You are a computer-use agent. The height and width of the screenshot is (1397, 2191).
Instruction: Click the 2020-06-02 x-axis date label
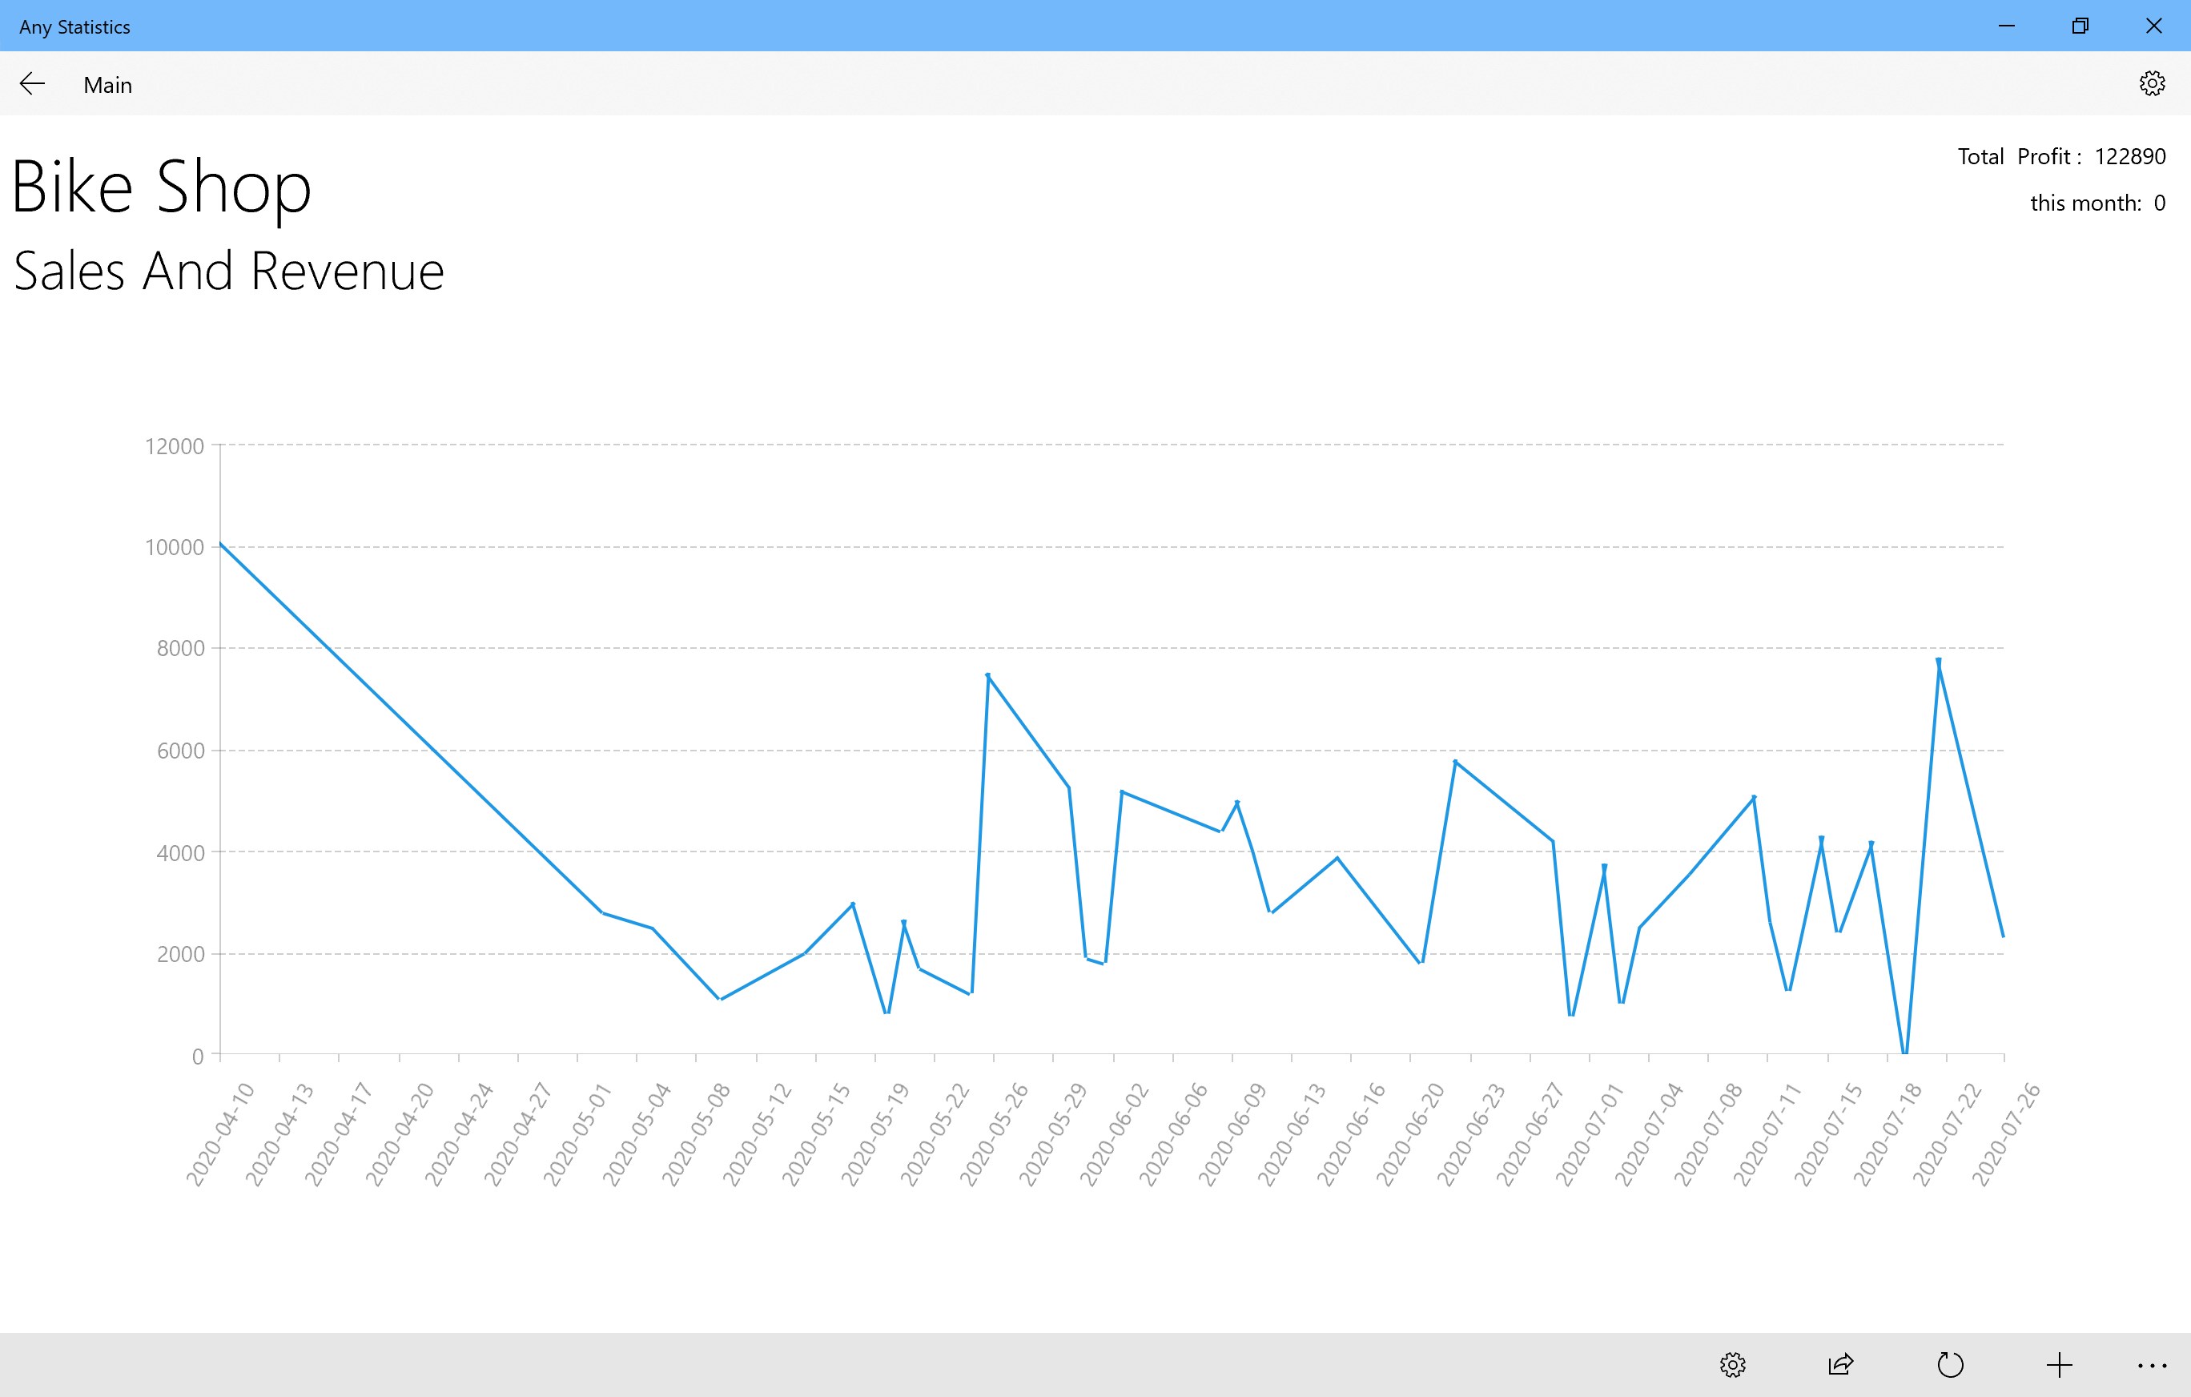pos(1114,1134)
